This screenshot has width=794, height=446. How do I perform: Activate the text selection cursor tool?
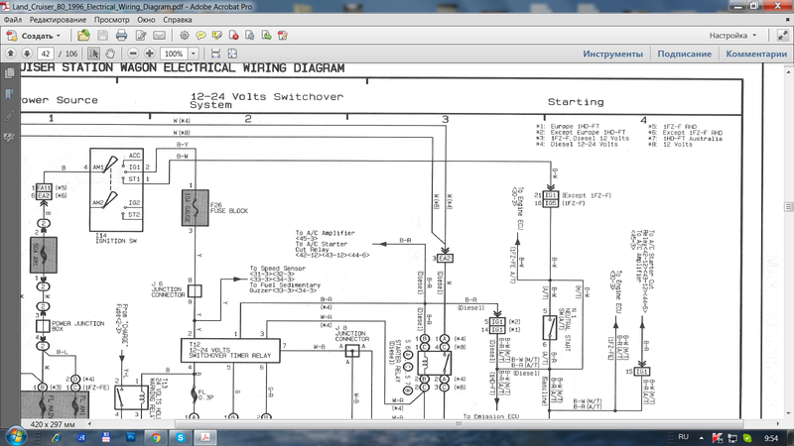click(x=93, y=53)
